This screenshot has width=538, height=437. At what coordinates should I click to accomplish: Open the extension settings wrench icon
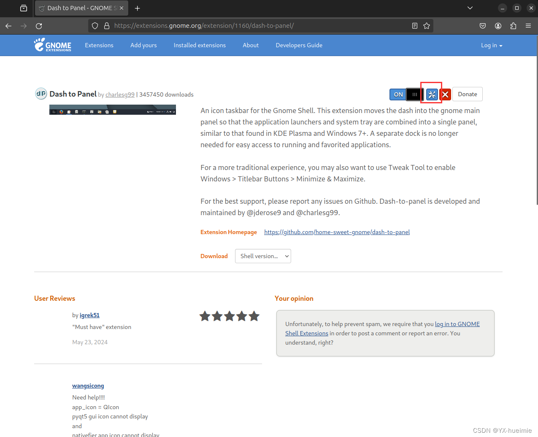(432, 94)
